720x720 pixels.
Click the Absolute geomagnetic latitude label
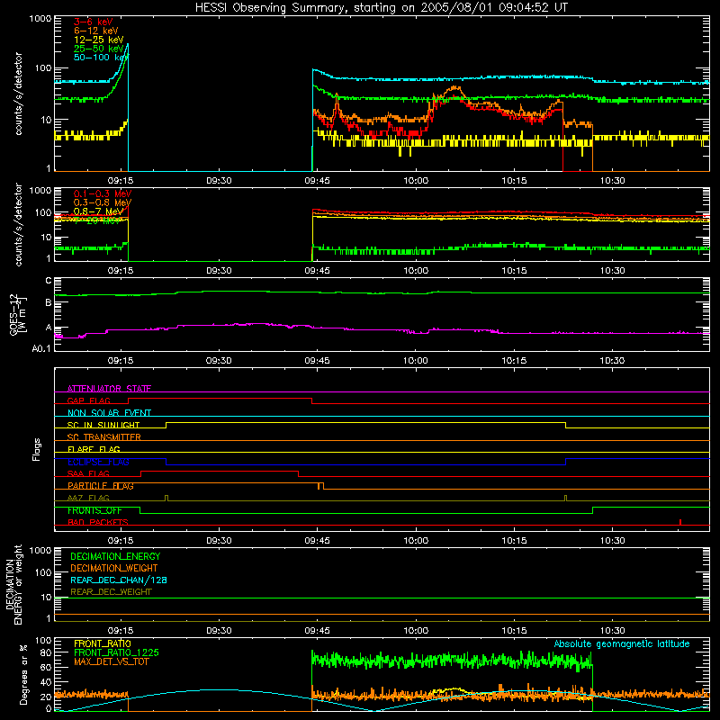tap(622, 643)
